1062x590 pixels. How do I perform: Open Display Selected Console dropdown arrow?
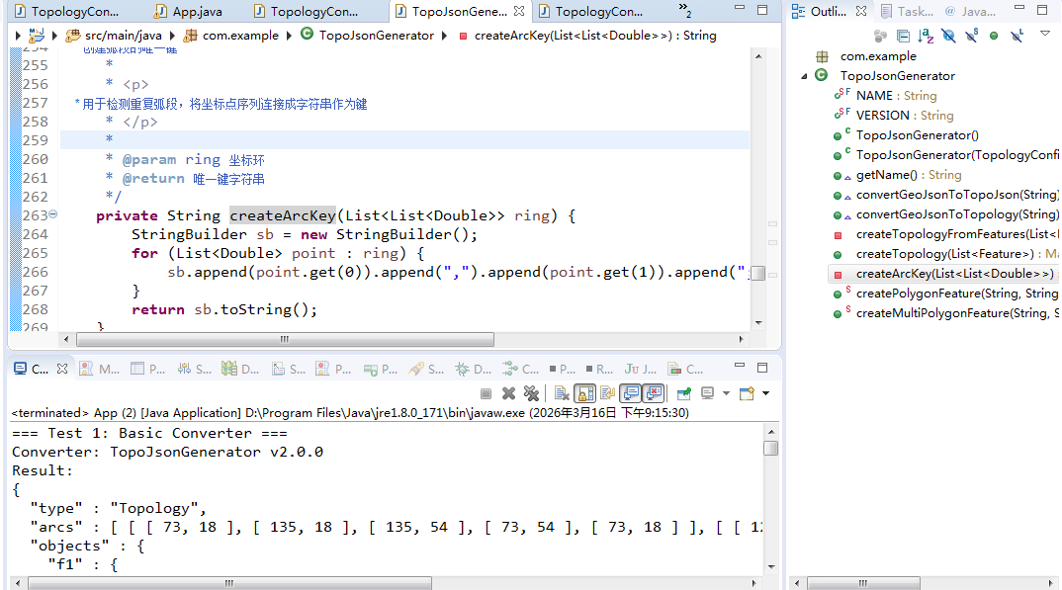(x=726, y=393)
